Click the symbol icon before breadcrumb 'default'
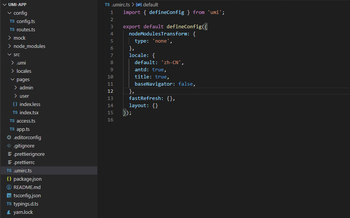 pos(139,5)
